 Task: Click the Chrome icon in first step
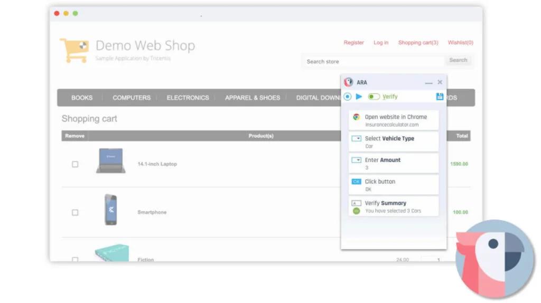coord(357,117)
